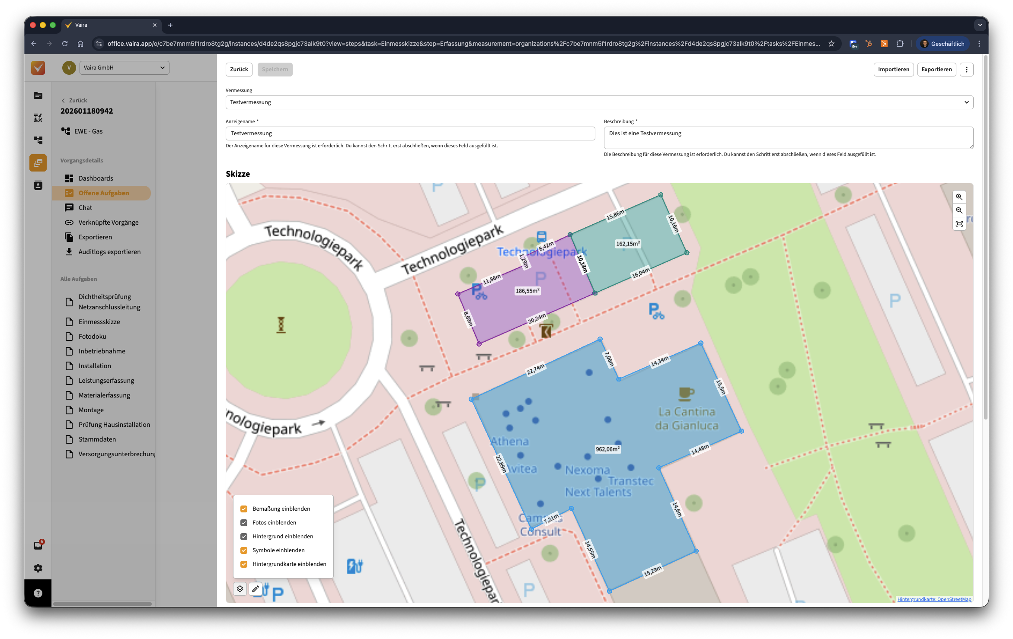This screenshot has height=639, width=1013.
Task: Expand the Vermessung Testvermessung dropdown
Action: (x=599, y=102)
